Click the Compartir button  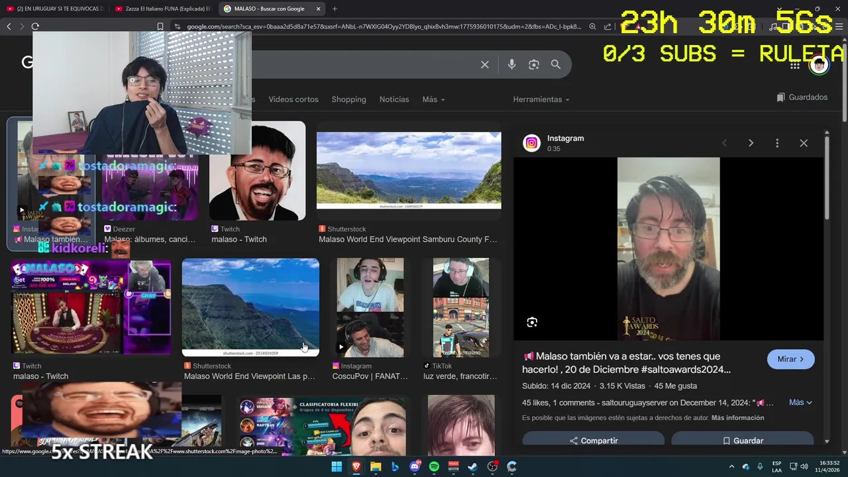coord(594,440)
